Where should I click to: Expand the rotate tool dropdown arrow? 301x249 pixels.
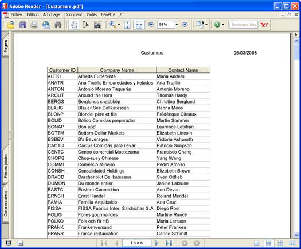(206, 25)
